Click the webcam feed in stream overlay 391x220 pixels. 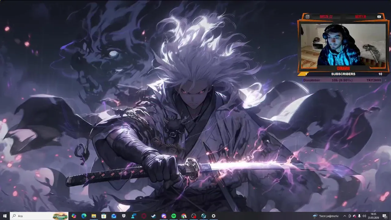pos(343,45)
